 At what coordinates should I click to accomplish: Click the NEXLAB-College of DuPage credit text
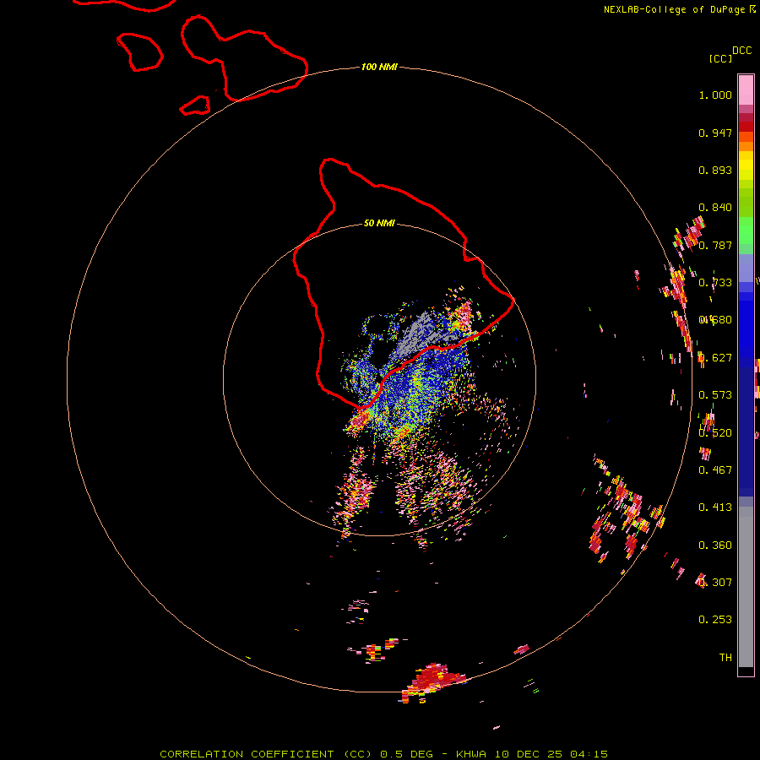[x=679, y=9]
